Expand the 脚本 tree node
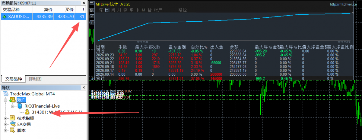Screen dimensions: 362x140 tap(5, 130)
